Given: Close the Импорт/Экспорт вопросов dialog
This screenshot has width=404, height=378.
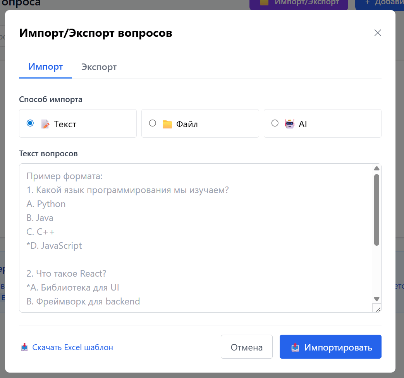Looking at the screenshot, I should pyautogui.click(x=378, y=33).
